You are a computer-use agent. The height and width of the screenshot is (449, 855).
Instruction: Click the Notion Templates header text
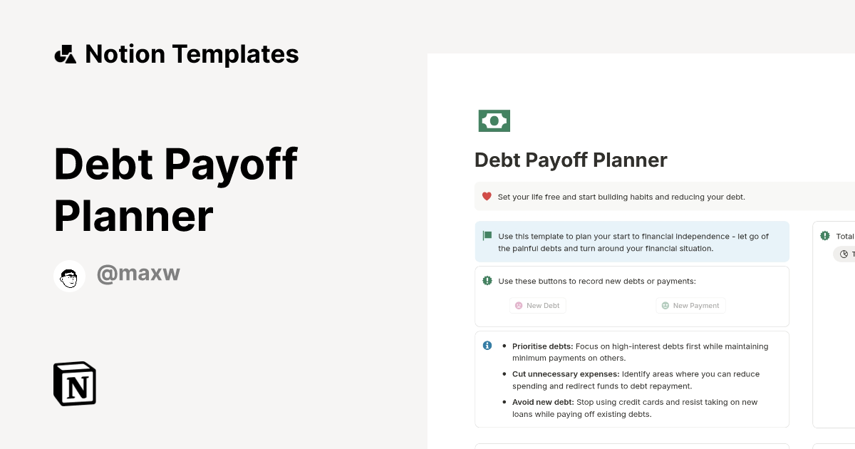tap(192, 53)
